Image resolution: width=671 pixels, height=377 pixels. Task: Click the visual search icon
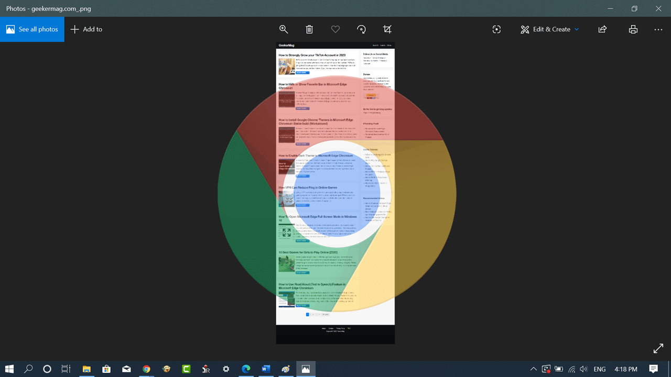click(x=496, y=29)
